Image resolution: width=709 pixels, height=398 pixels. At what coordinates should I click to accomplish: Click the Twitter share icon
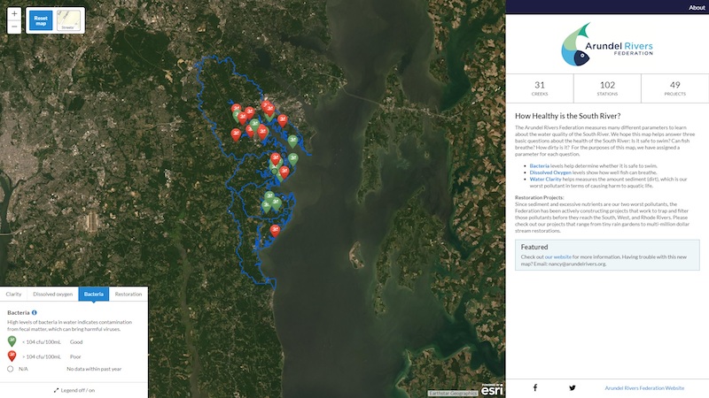click(573, 387)
